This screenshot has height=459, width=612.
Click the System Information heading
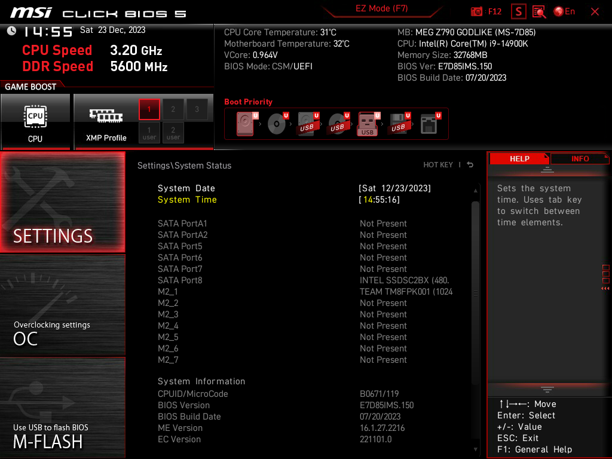click(x=201, y=381)
